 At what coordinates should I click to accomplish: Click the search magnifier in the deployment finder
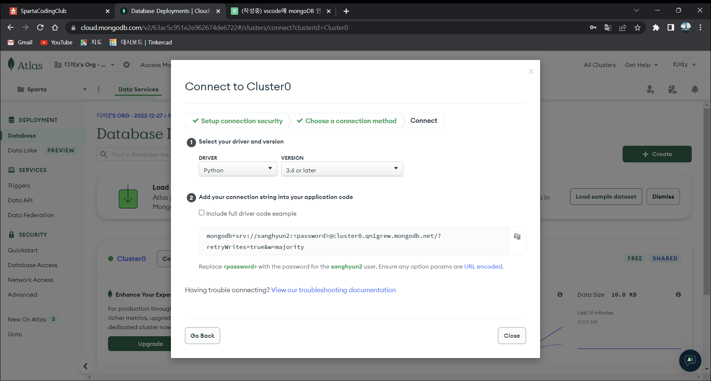(104, 154)
